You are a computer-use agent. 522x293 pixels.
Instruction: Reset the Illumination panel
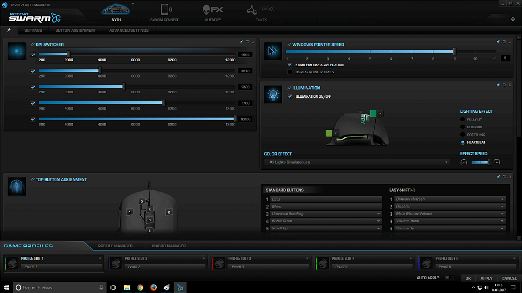[504, 85]
